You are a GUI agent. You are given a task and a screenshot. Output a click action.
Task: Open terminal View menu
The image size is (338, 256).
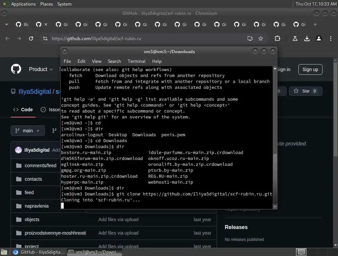point(97,61)
